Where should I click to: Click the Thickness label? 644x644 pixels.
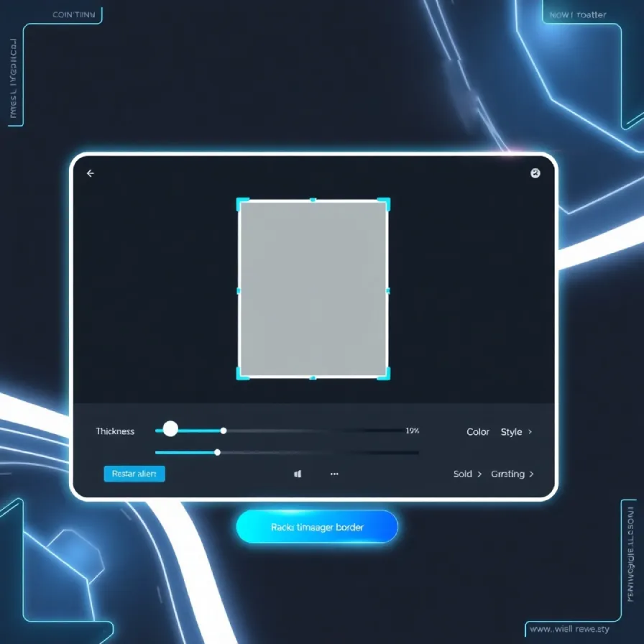(115, 431)
